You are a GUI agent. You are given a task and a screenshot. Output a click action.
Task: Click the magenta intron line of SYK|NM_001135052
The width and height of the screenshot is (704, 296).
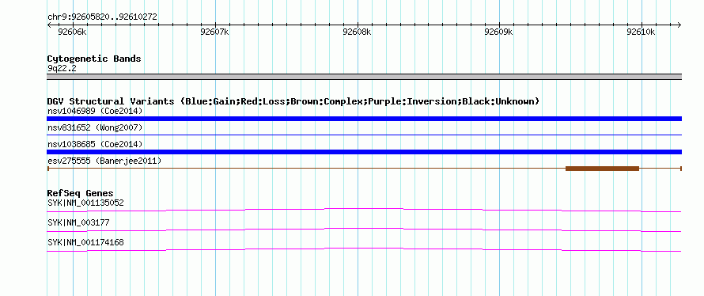point(364,209)
